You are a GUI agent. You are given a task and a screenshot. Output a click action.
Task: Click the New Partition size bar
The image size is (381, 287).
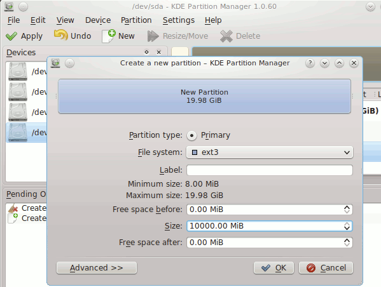(204, 96)
